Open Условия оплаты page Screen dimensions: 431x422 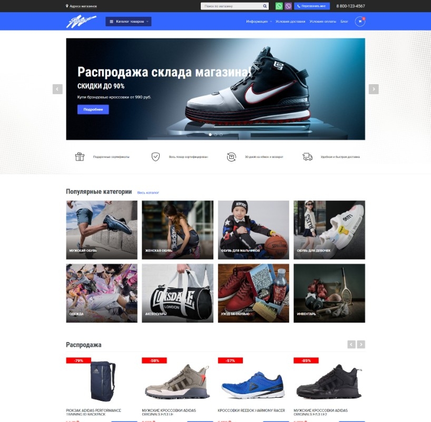click(322, 22)
